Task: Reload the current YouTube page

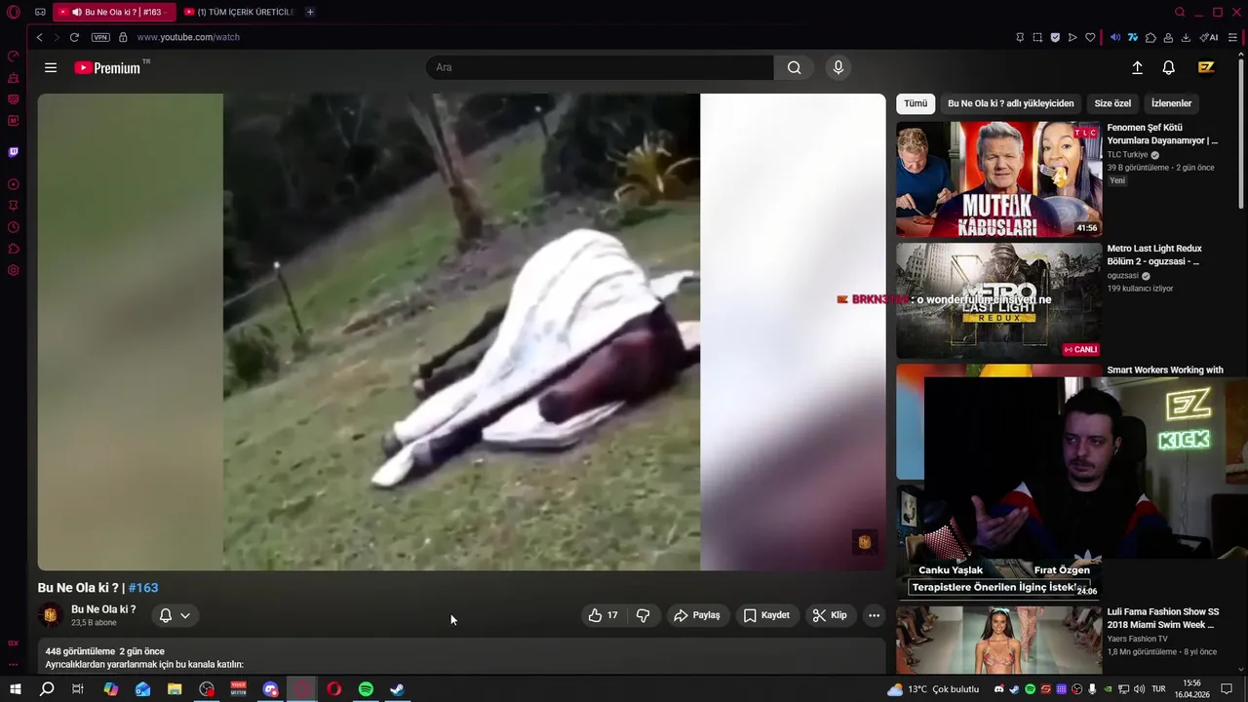Action: (74, 37)
